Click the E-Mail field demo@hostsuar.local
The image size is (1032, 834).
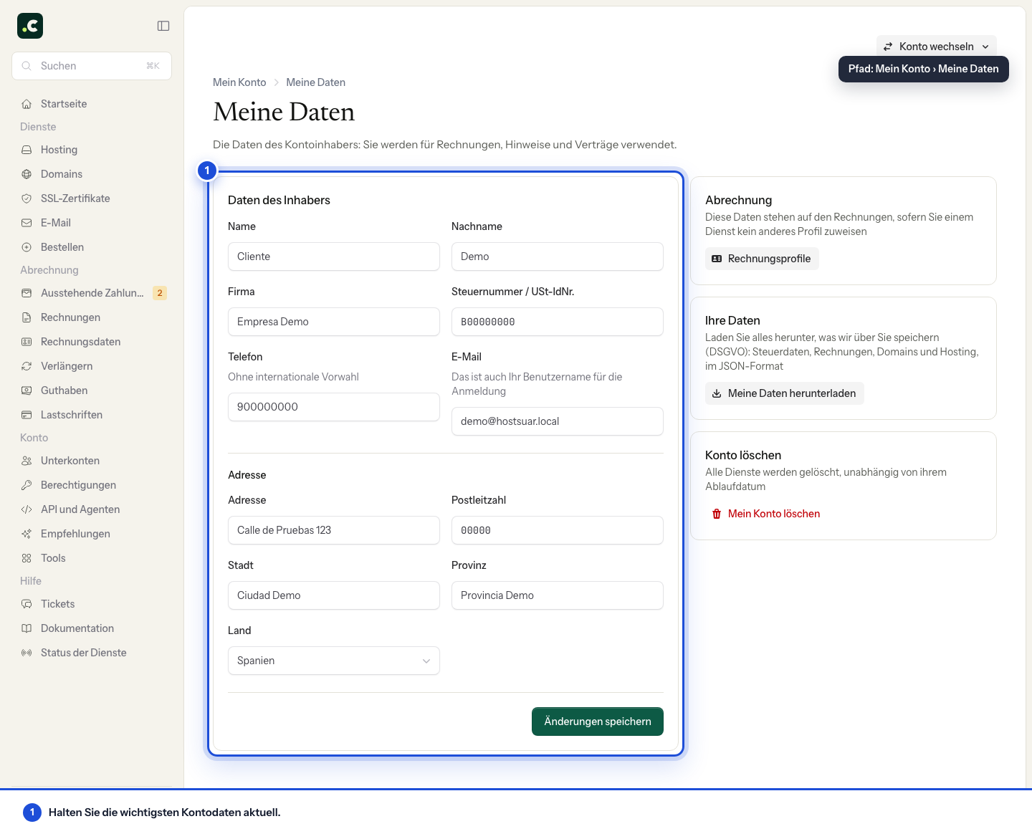tap(558, 421)
